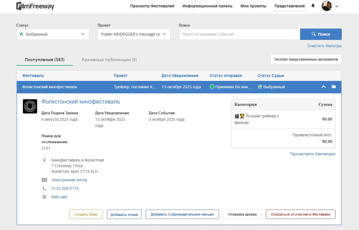Open the Электронная почта link
Image resolution: width=359 pixels, height=230 pixels.
69,180
